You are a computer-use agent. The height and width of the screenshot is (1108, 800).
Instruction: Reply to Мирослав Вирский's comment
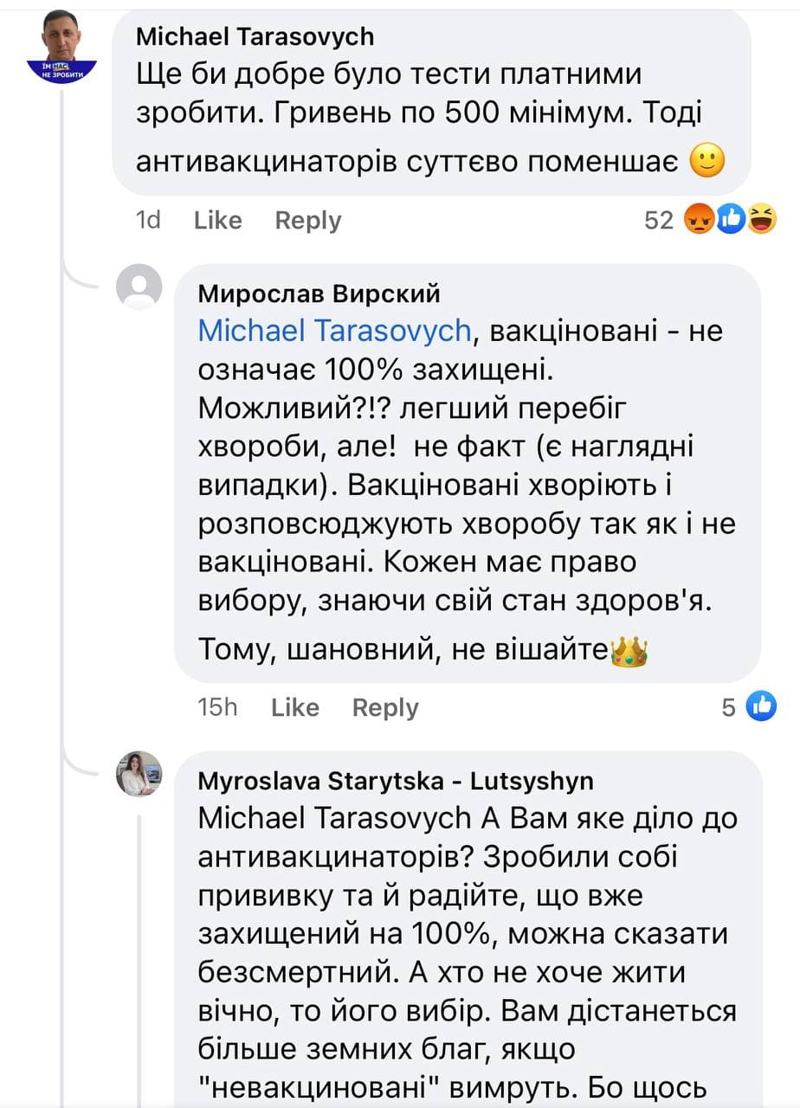[x=384, y=708]
